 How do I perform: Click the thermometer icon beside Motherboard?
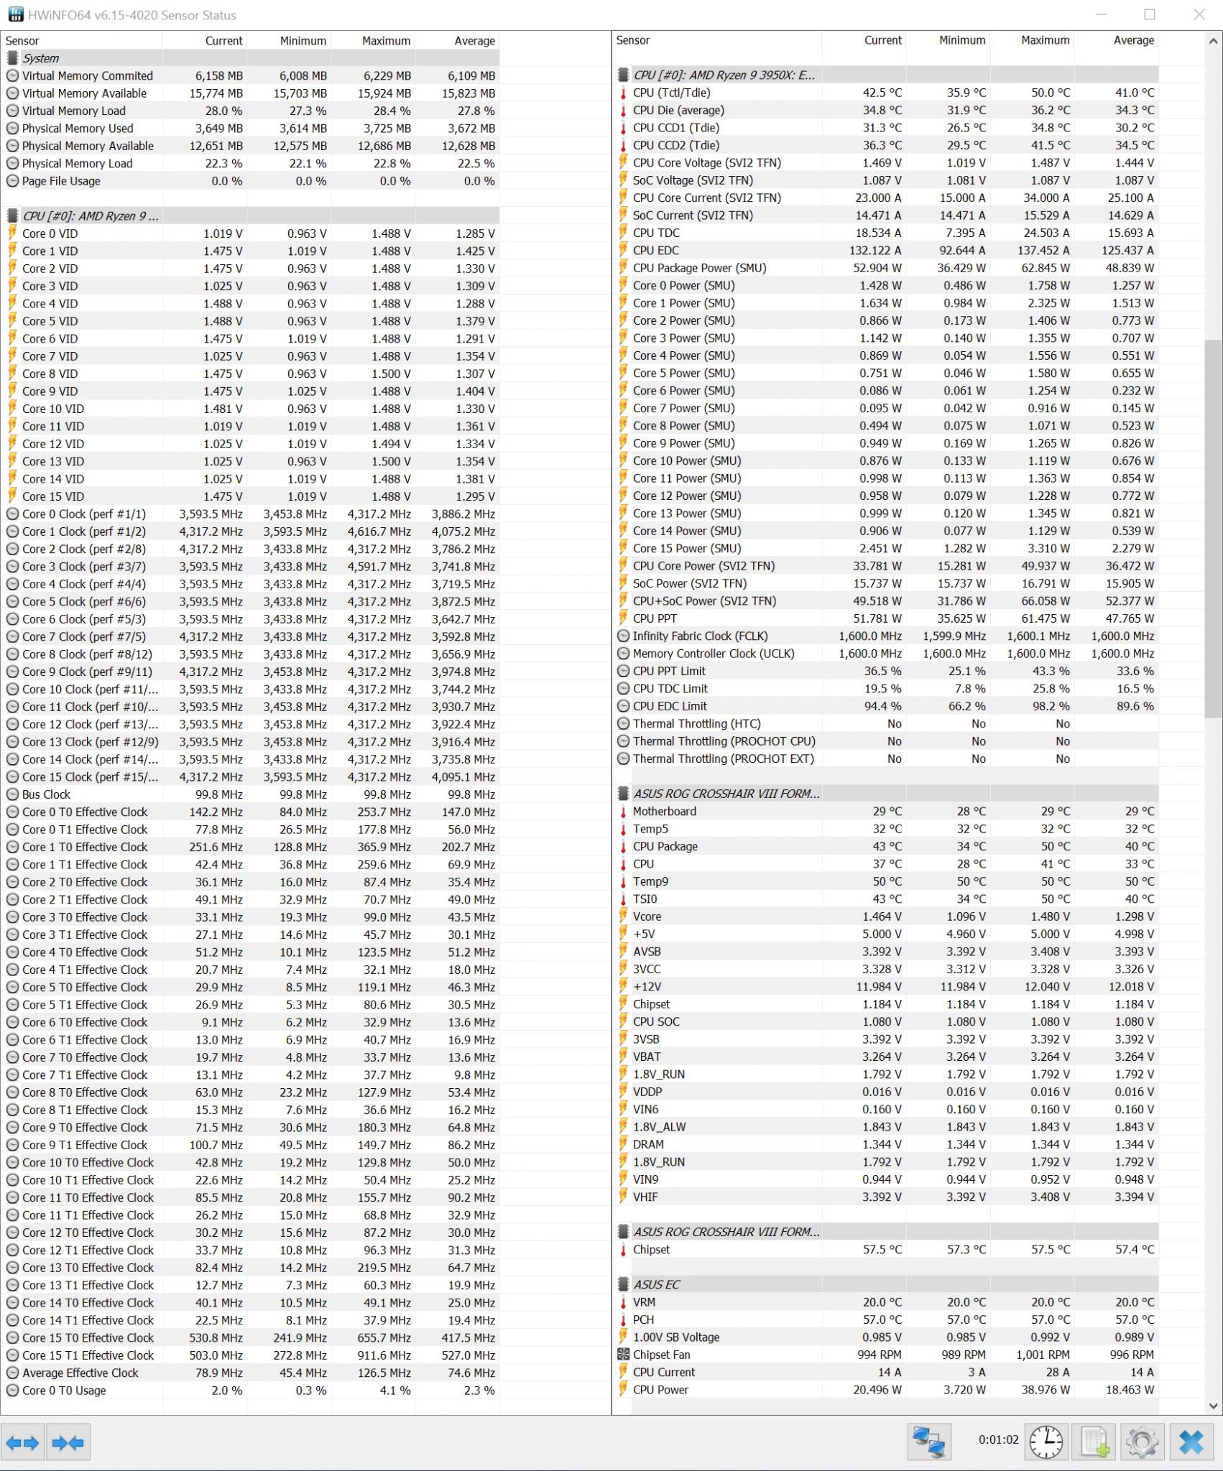(623, 812)
